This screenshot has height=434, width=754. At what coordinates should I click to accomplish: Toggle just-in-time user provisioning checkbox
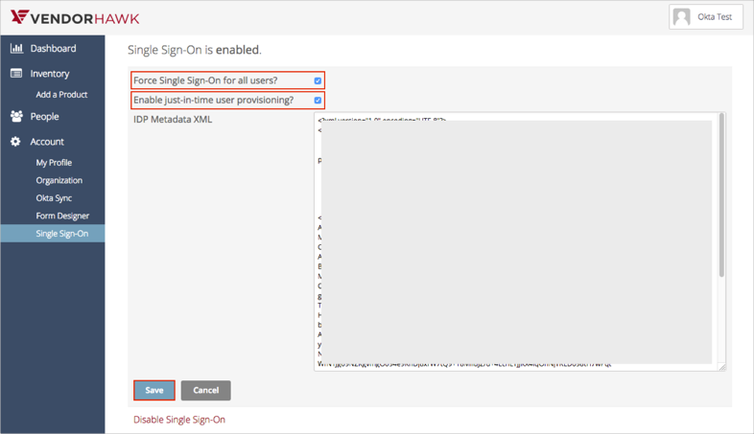[x=318, y=100]
